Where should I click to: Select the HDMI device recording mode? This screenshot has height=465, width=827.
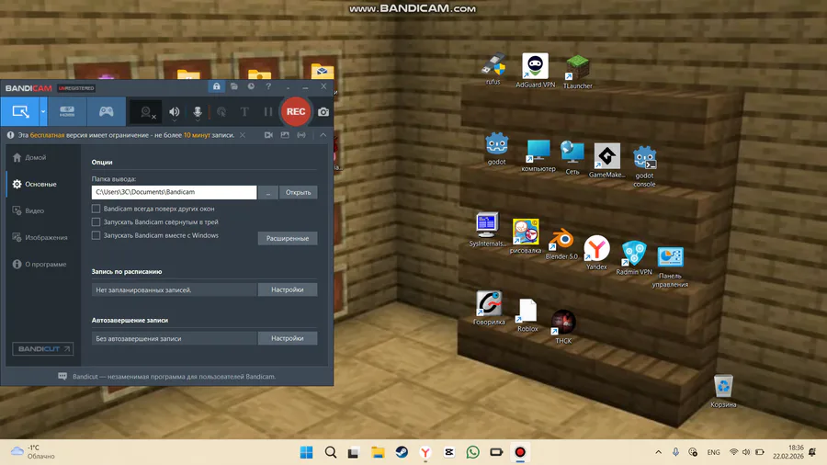(67, 111)
